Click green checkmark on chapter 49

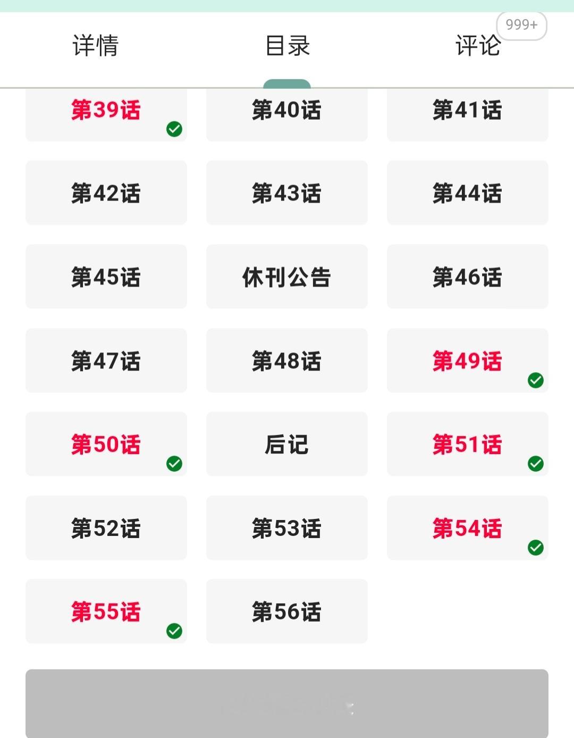536,380
